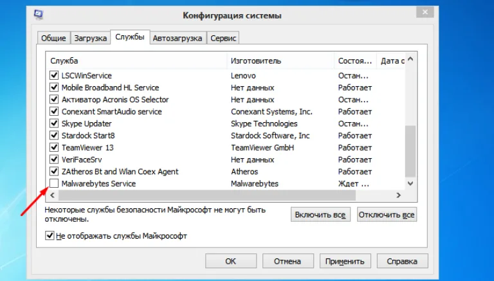Click the Ждет status cell
The image size is (494, 281).
coord(354,183)
